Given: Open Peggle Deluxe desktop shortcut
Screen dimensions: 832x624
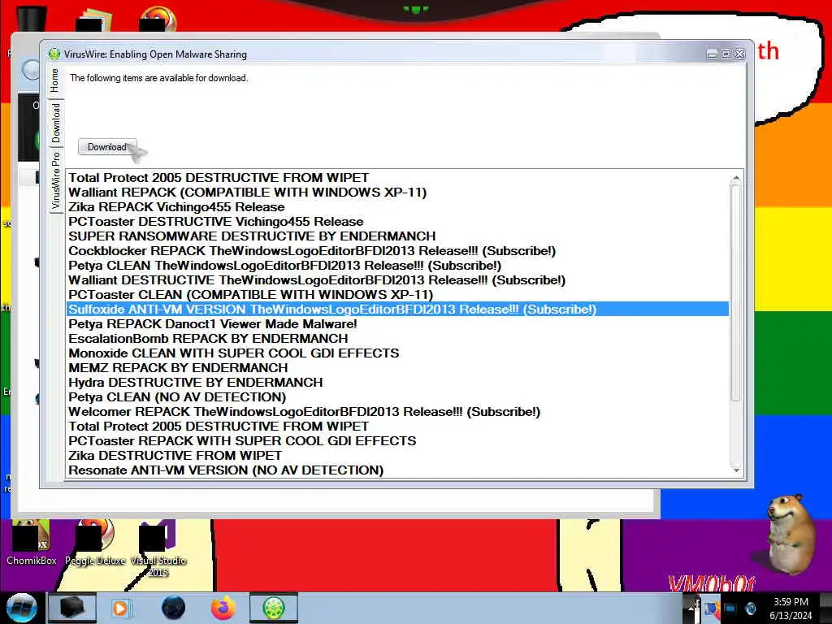Looking at the screenshot, I should 96,544.
